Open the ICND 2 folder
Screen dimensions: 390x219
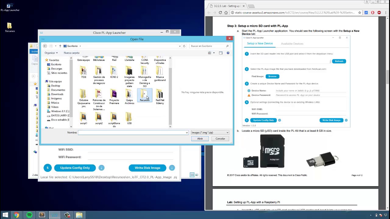114,73
